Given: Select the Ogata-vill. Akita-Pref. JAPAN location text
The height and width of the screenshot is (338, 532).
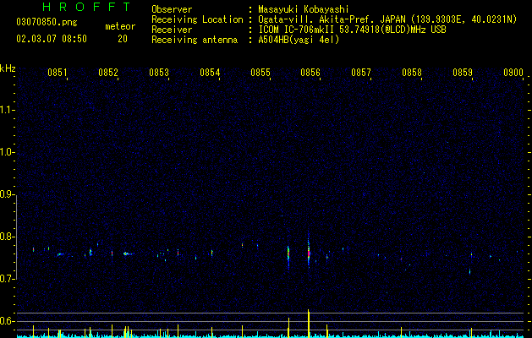Looking at the screenshot, I should point(387,19).
